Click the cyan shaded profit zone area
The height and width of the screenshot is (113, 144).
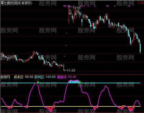pyautogui.click(x=74, y=82)
